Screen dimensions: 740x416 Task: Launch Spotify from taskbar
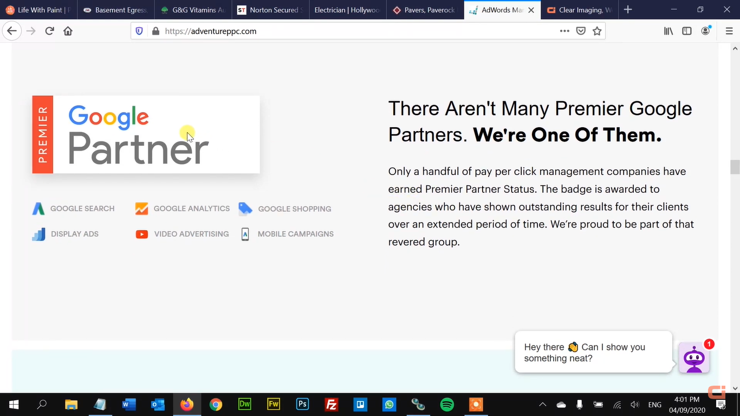pos(447,405)
